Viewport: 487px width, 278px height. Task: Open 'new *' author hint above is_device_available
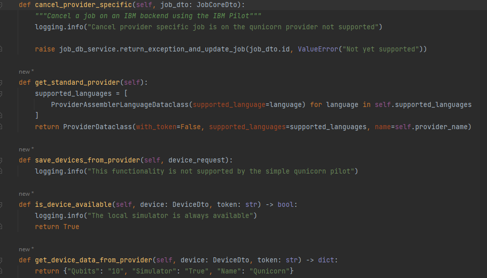tap(26, 194)
